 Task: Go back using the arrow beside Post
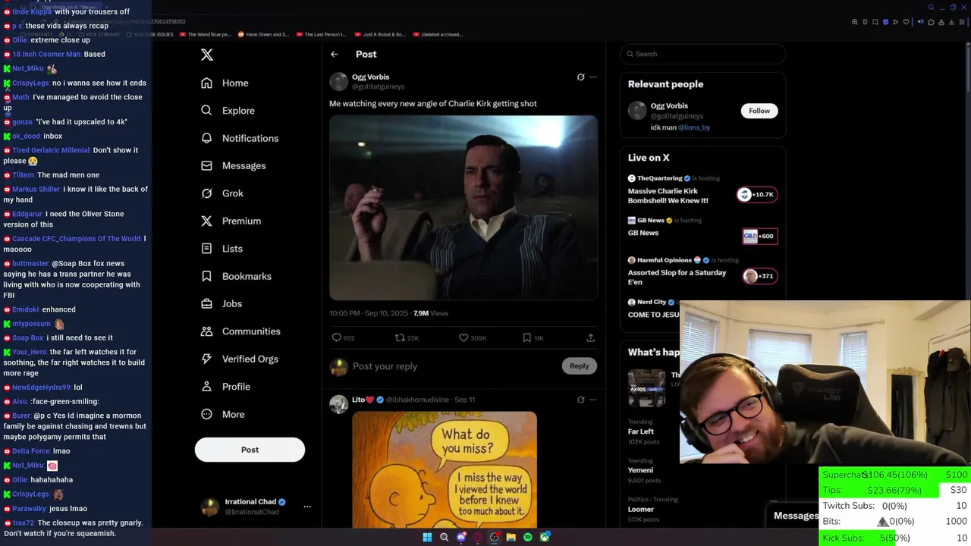pos(334,54)
